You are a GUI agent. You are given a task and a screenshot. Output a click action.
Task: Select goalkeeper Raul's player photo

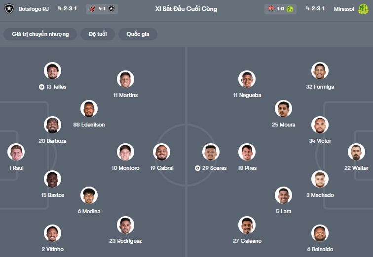16,152
